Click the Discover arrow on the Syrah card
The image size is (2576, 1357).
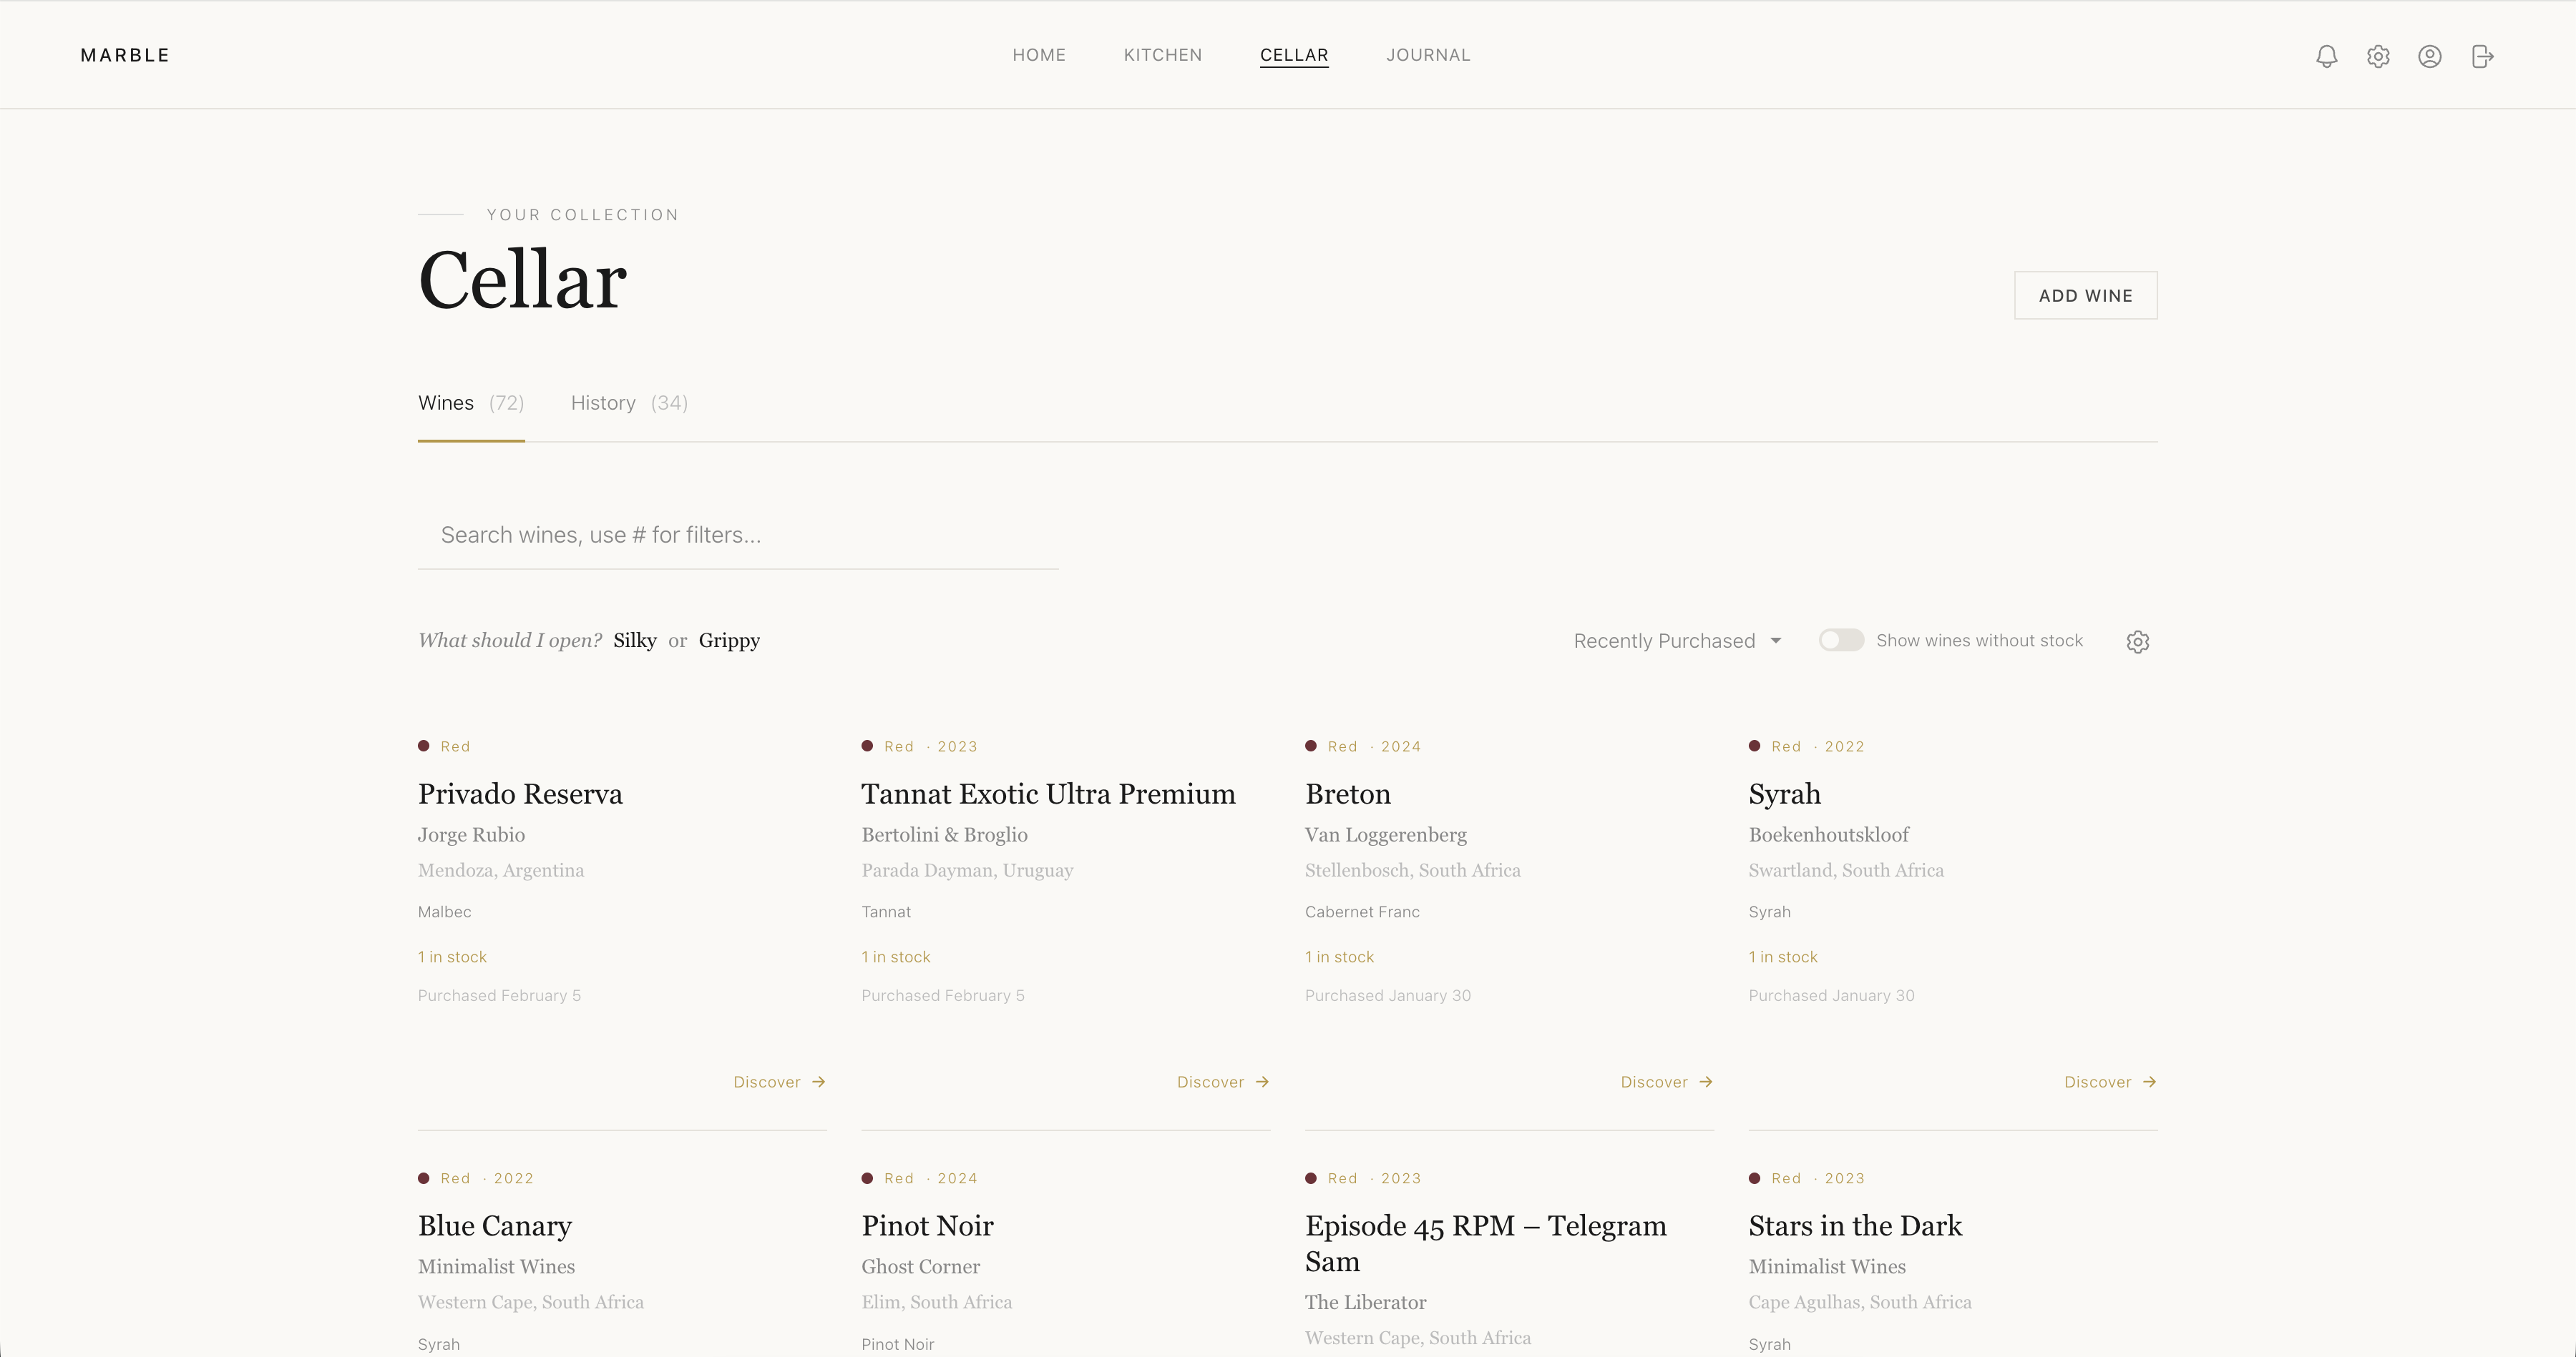click(x=2110, y=1081)
